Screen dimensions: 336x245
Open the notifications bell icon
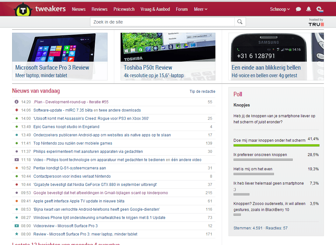pos(309,9)
